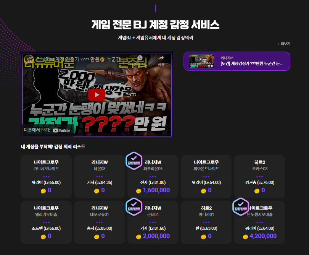309x255 pixels.
Task: Open the 데포로쥬01 리니지W card
Action: point(100,223)
